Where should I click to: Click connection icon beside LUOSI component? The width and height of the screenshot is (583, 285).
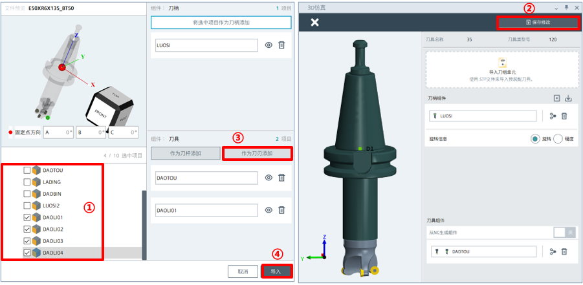click(x=553, y=116)
